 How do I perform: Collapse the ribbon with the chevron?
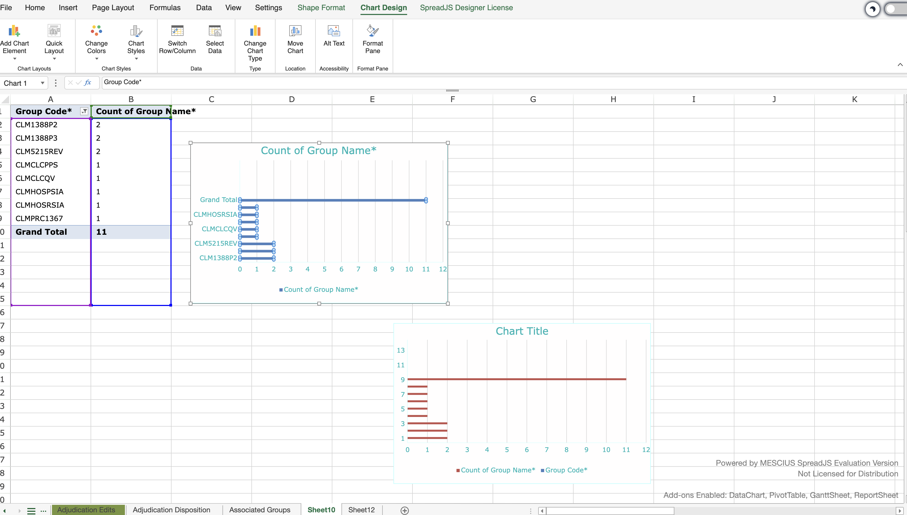click(900, 65)
